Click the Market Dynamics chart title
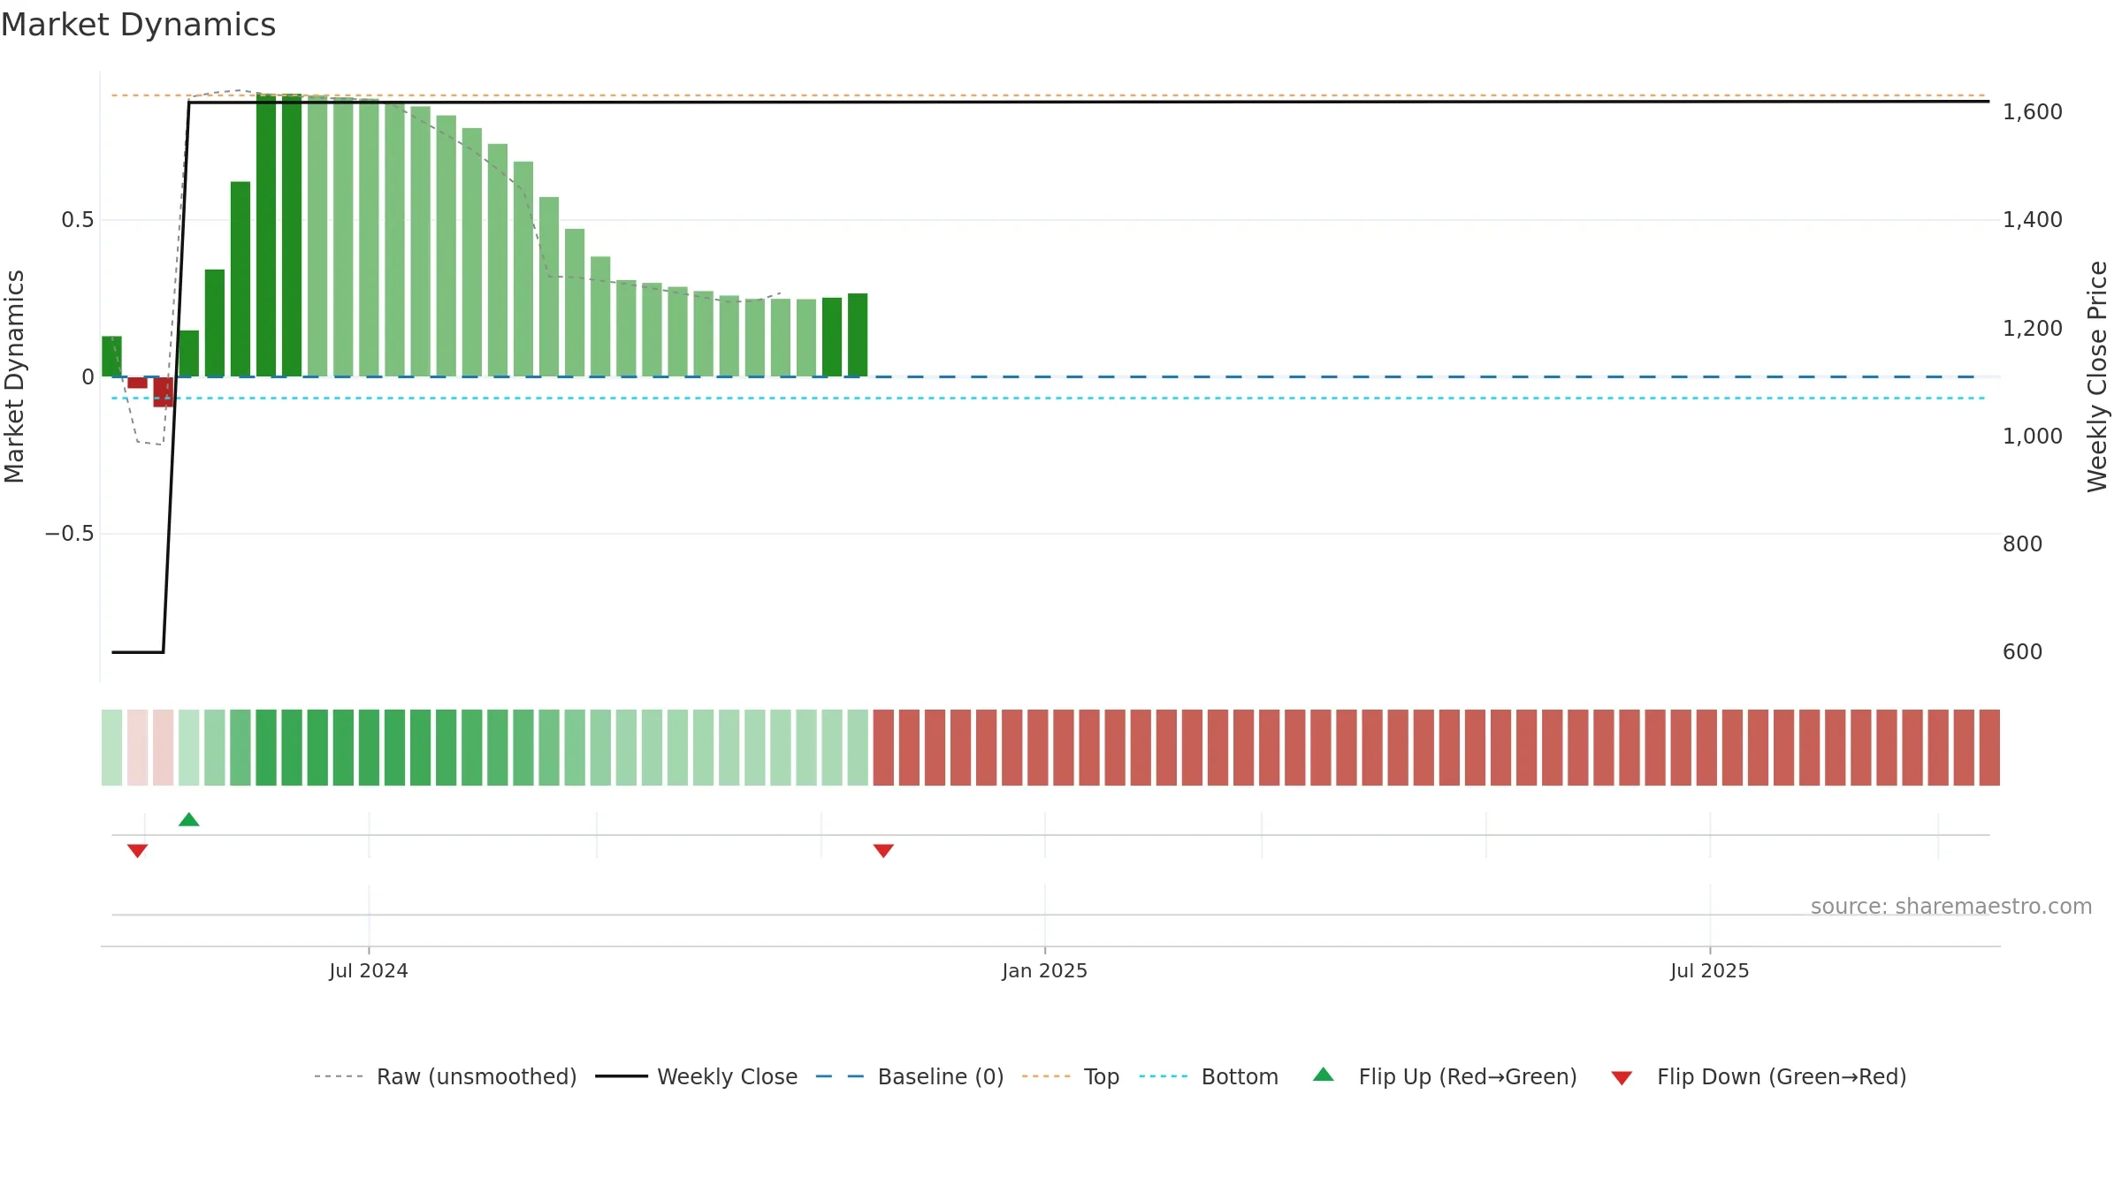Screen dimensions: 2122x1193 [x=138, y=25]
